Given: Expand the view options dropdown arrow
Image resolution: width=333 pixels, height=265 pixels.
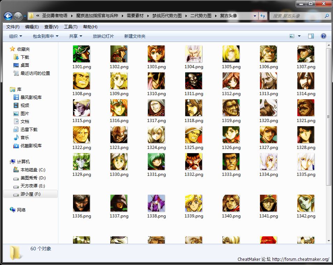Looking at the screenshot, I should click(299, 36).
